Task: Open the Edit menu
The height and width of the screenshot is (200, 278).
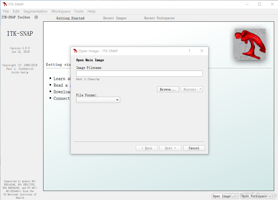Action: click(x=16, y=11)
